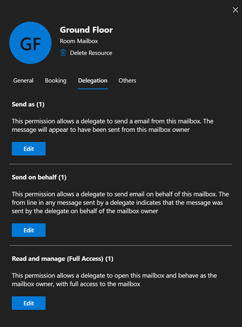This screenshot has width=242, height=327.
Task: Select the Delegation tab
Action: [x=93, y=80]
